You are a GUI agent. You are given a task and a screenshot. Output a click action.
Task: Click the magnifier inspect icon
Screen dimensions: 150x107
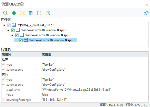pyautogui.click(x=5, y=13)
